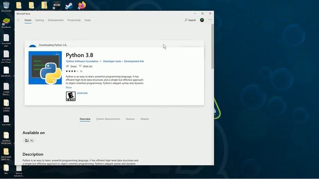Viewport: 319px width, 179px height.
Task: Open the Developer tools category link
Action: [112, 61]
